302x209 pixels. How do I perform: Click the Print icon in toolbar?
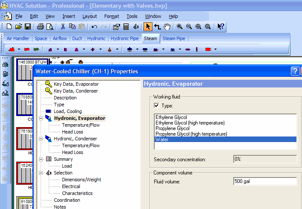tap(40, 26)
